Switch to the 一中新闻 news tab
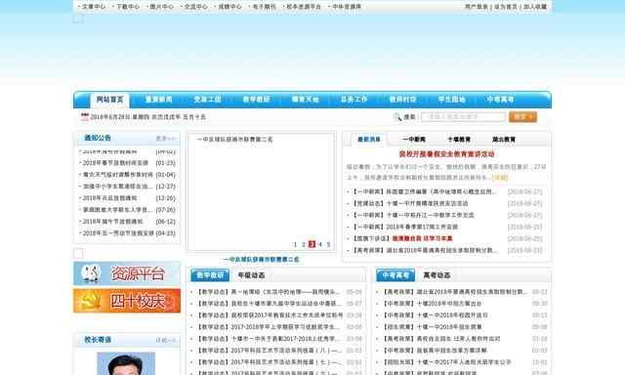Image resolution: width=625 pixels, height=375 pixels. [x=414, y=140]
